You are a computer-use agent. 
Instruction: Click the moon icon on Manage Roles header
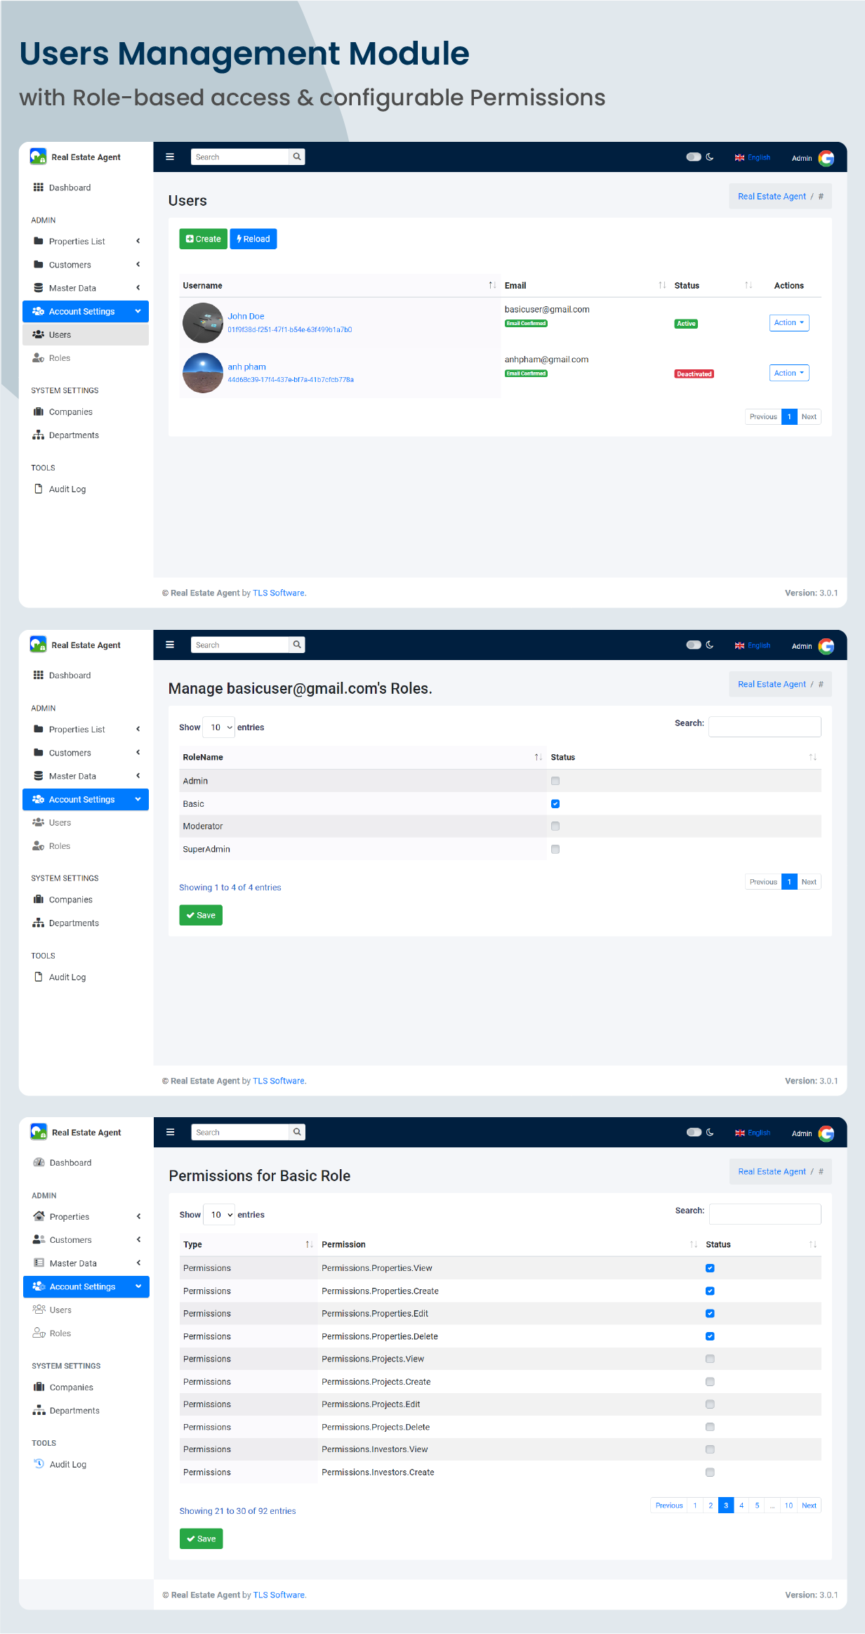710,645
